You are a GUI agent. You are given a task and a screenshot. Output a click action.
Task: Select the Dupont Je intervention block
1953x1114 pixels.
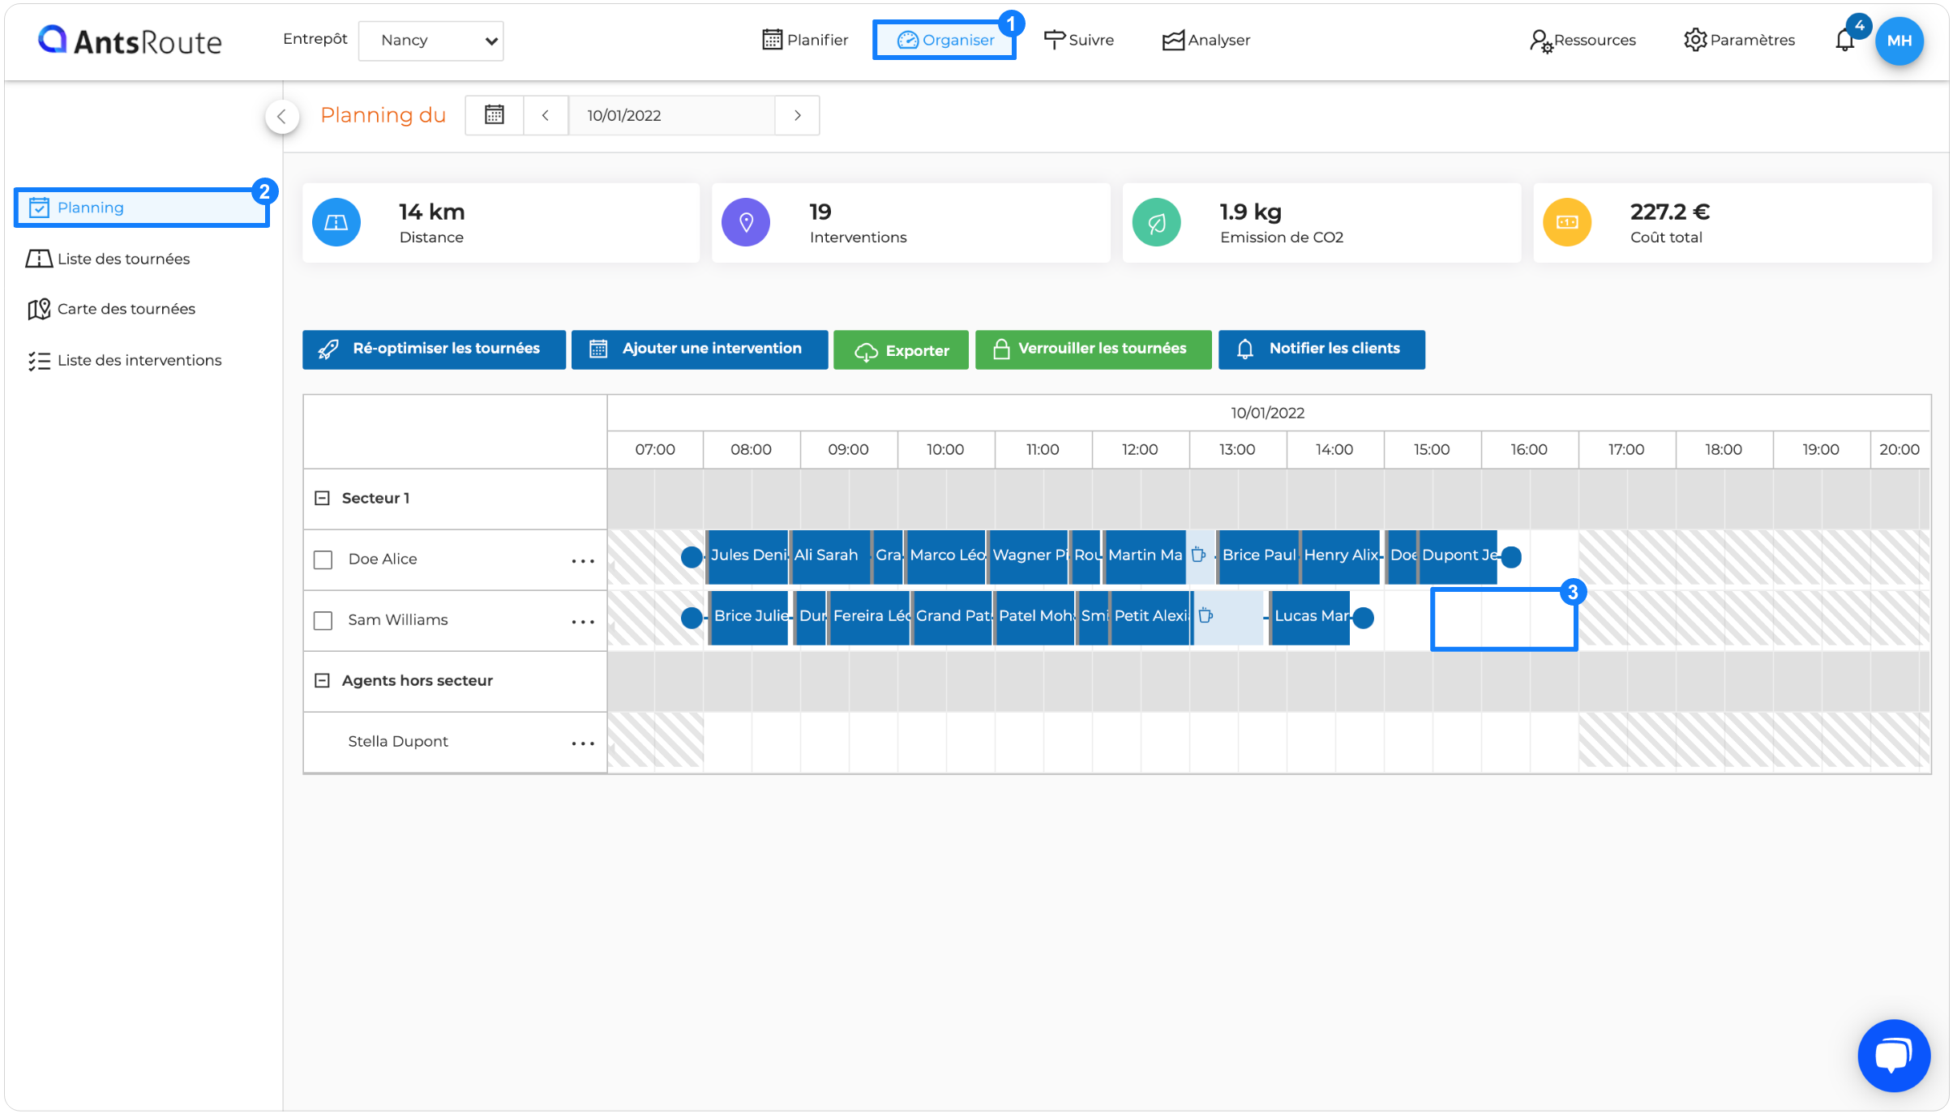click(x=1458, y=556)
